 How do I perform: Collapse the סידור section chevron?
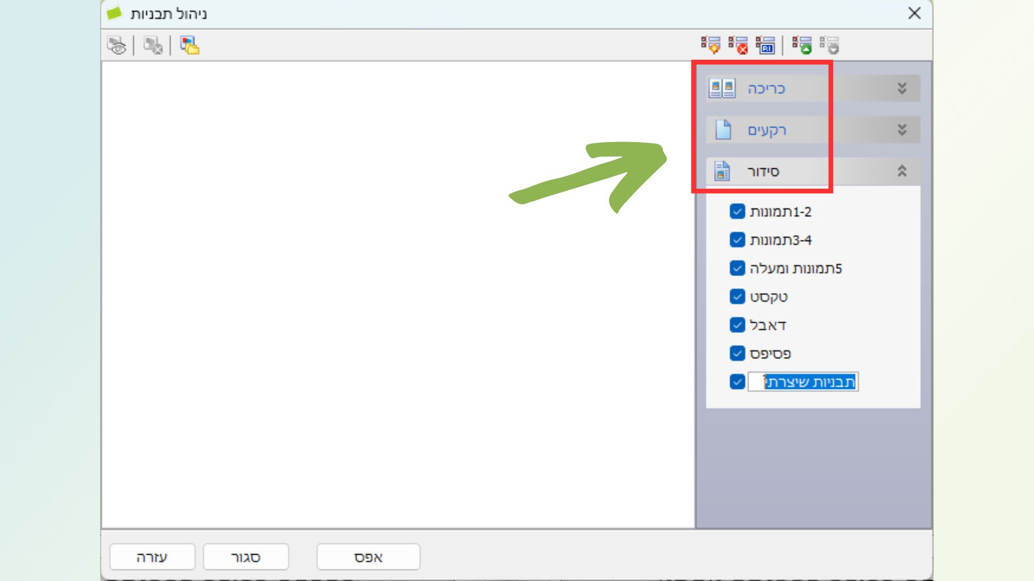coord(902,171)
